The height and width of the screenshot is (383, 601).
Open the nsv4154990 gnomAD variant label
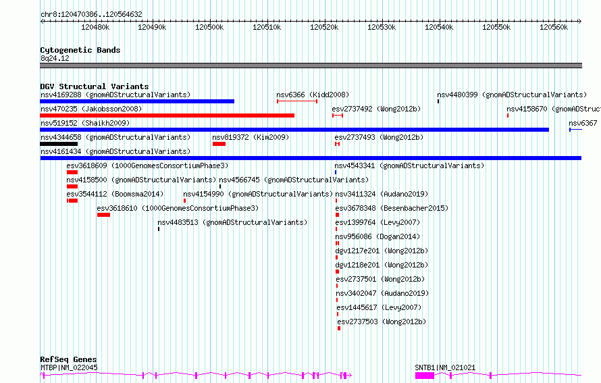(x=258, y=194)
